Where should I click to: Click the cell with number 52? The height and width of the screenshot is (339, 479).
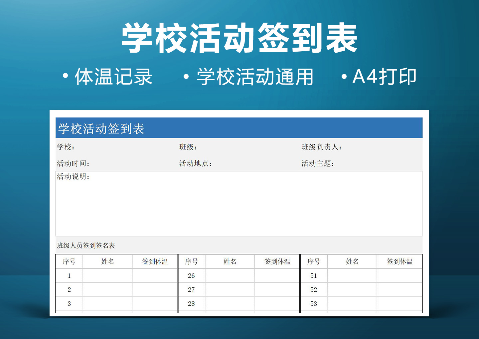(314, 289)
